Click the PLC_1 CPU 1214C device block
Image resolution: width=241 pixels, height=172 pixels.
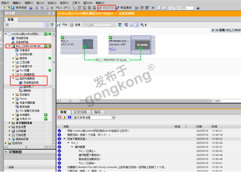click(x=79, y=45)
